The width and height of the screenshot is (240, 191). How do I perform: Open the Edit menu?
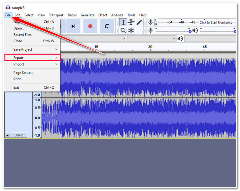click(17, 15)
